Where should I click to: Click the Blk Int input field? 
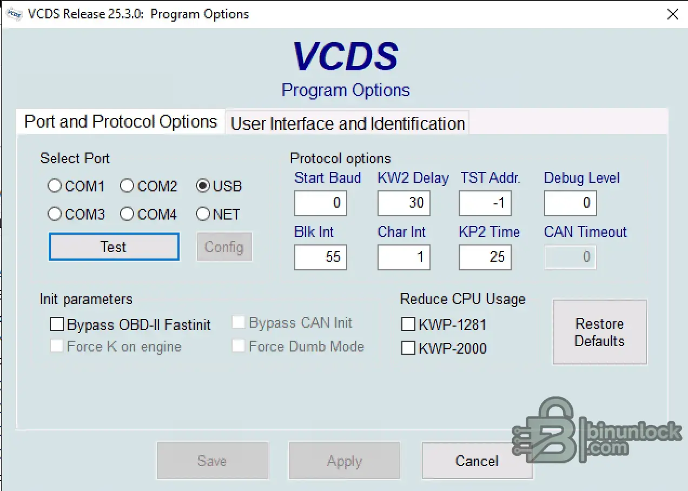click(x=321, y=257)
